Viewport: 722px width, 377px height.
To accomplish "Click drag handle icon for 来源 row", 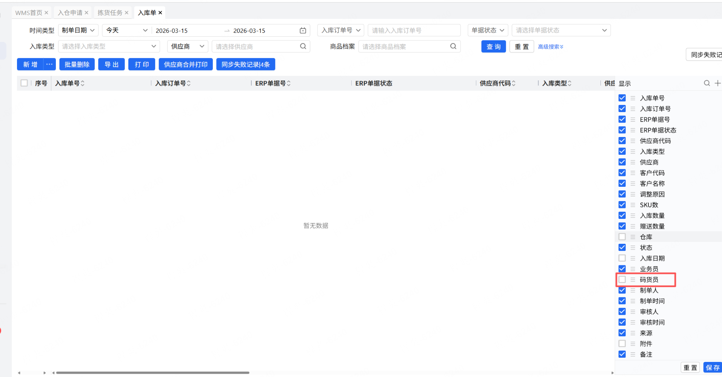I will pyautogui.click(x=633, y=333).
